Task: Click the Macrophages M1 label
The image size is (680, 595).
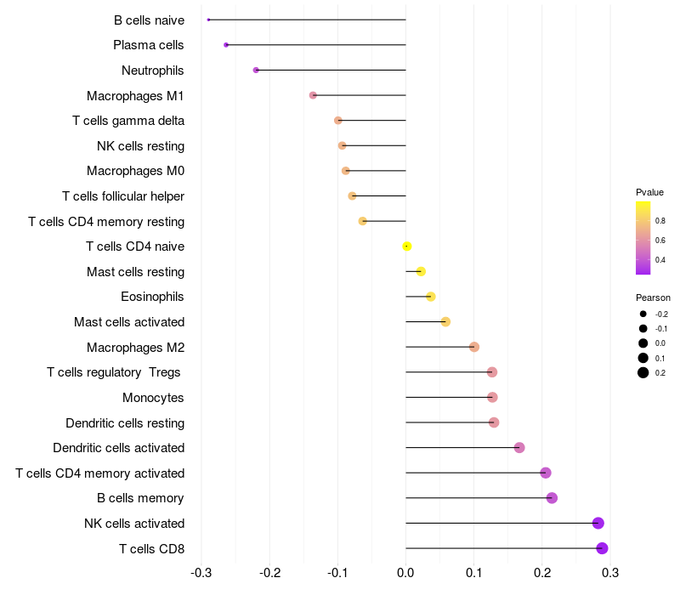Action: 135,96
